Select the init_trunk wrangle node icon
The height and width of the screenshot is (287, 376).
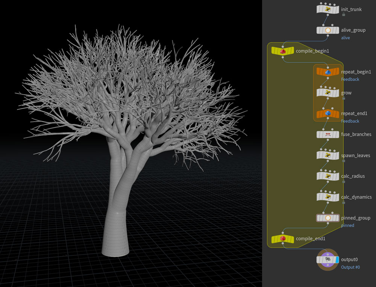[x=327, y=9]
